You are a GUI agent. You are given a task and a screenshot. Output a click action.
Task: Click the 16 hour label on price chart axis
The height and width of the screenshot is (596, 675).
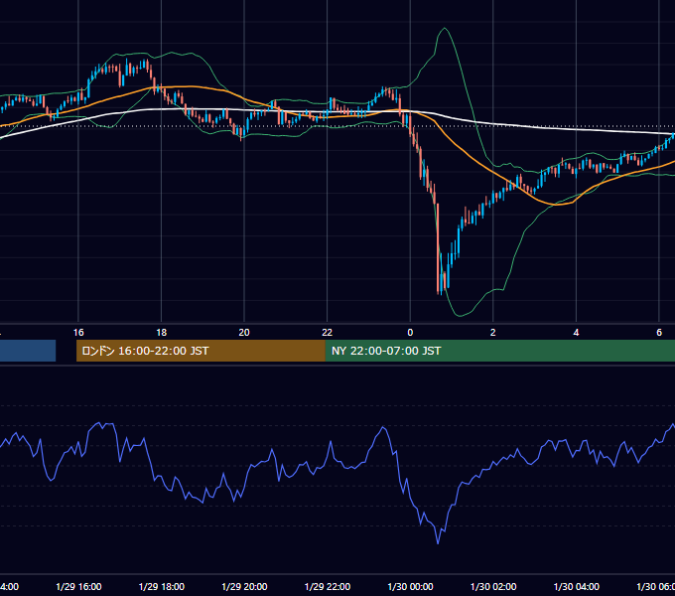pyautogui.click(x=78, y=333)
